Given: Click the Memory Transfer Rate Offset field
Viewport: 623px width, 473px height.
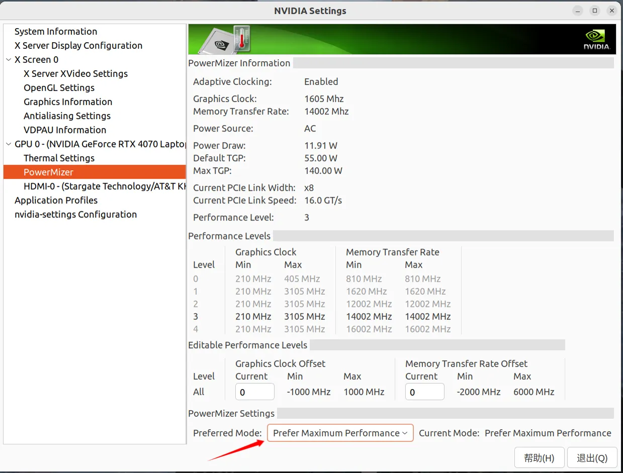Looking at the screenshot, I should (424, 392).
